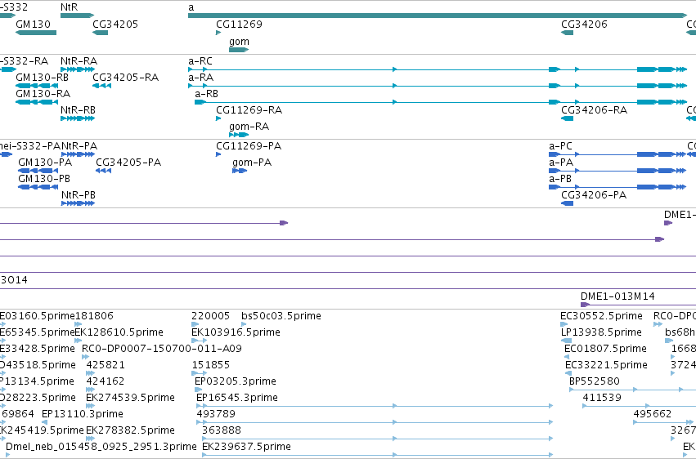Select the EC33221.5prime EST

pos(568,373)
